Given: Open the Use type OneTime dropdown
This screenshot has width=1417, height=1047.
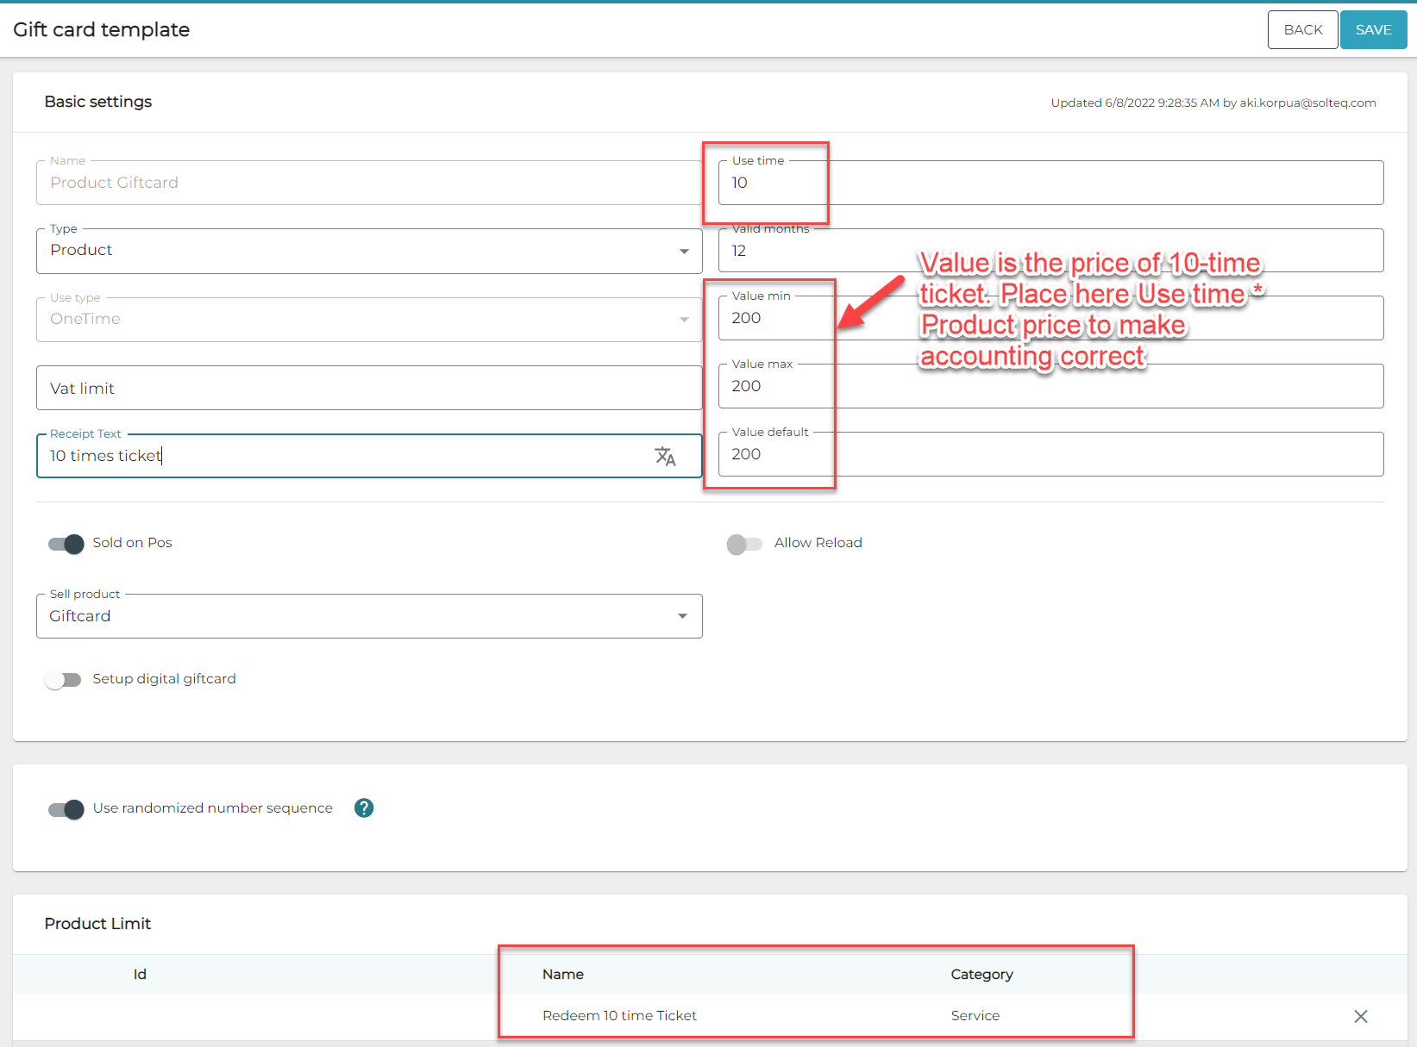Looking at the screenshot, I should pos(369,320).
